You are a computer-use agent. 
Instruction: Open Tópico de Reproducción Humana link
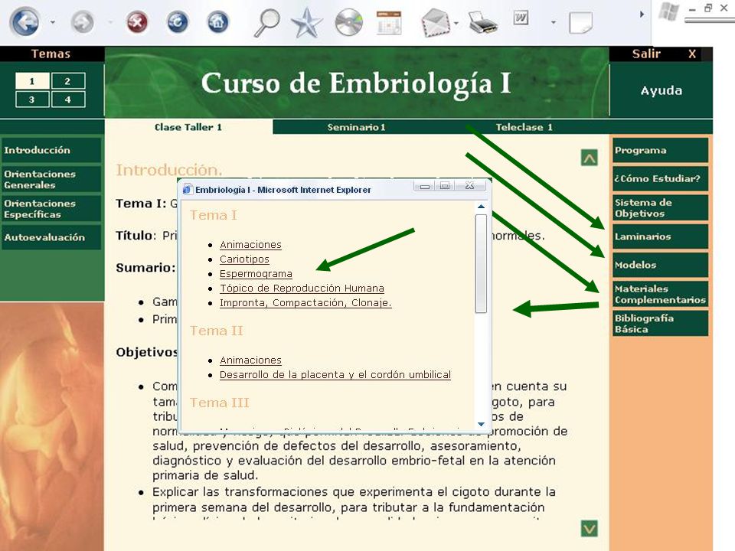[302, 289]
